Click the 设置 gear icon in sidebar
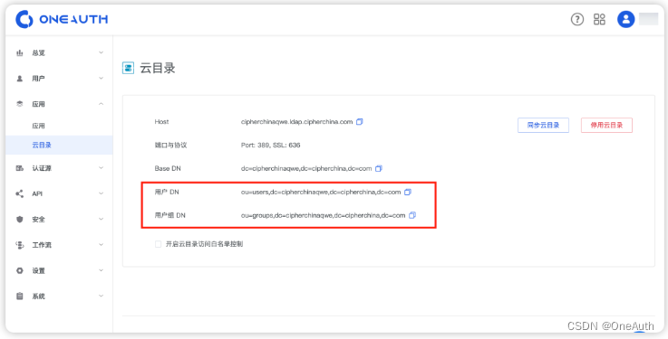 coord(20,270)
